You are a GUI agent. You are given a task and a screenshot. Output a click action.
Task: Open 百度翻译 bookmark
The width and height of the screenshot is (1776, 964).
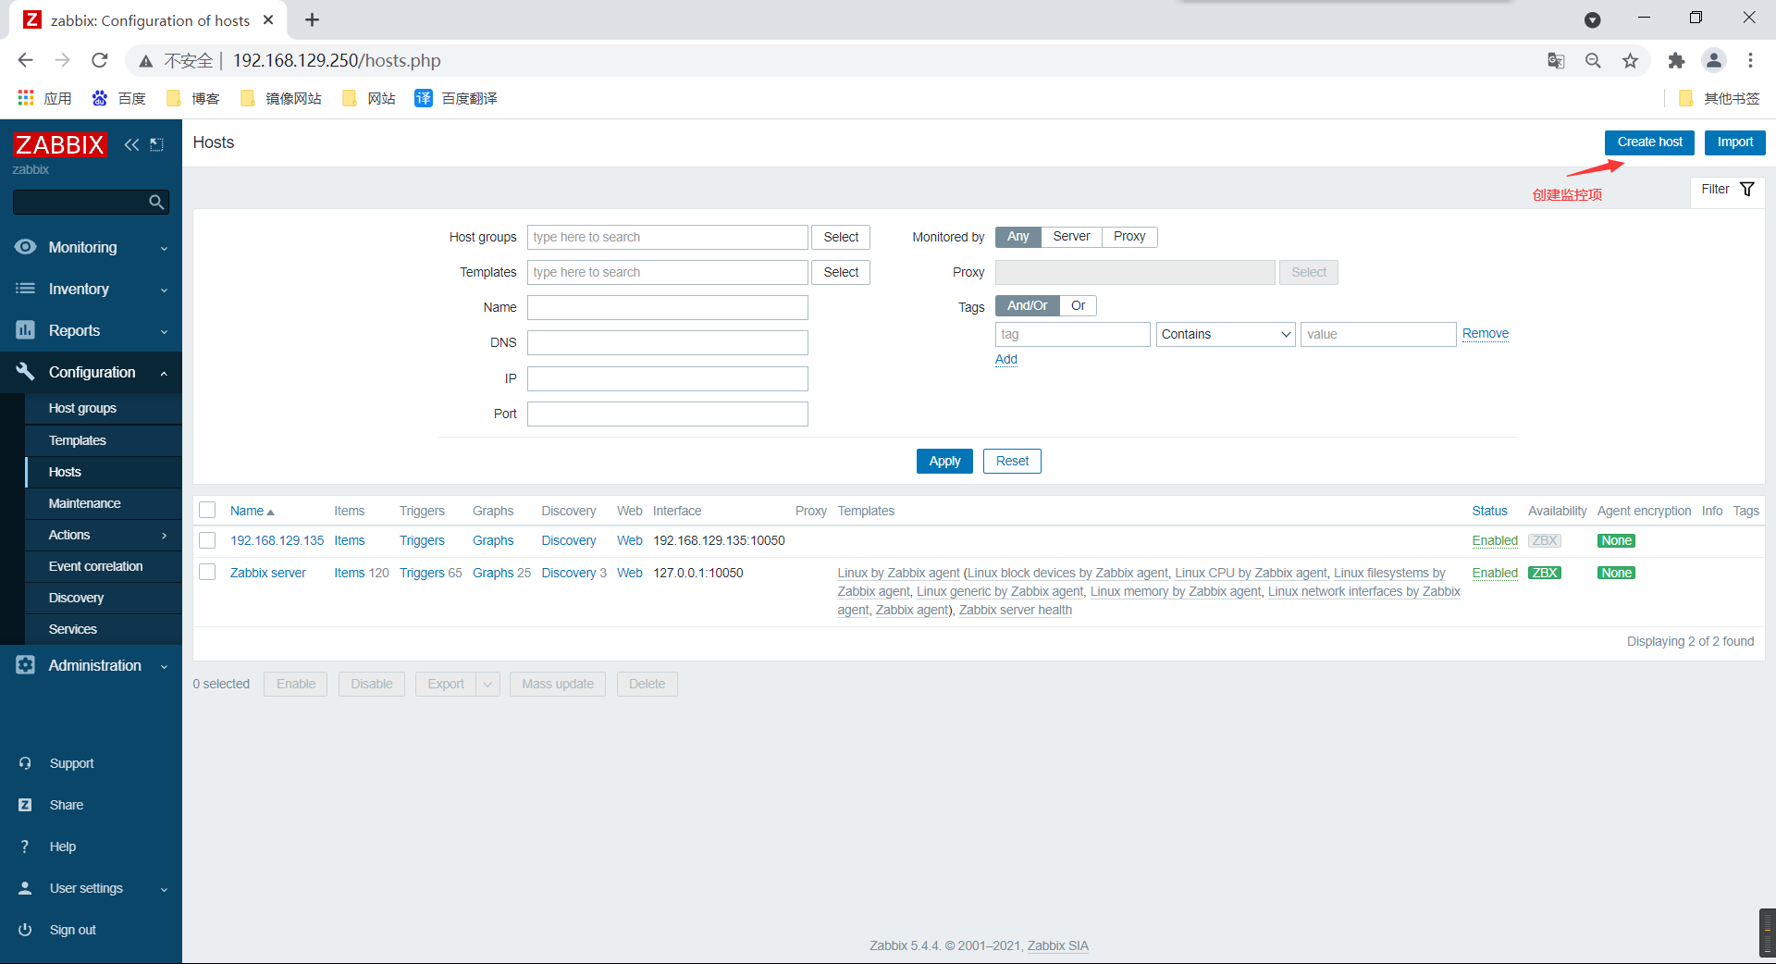pyautogui.click(x=456, y=98)
